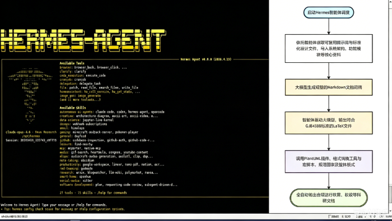
Task: Click the '27 tools · 75 skills' summary line
Action: (x=93, y=193)
